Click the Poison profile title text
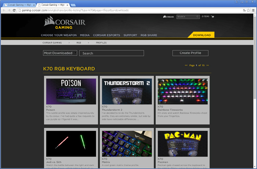257x169 pixels. tap(51, 110)
